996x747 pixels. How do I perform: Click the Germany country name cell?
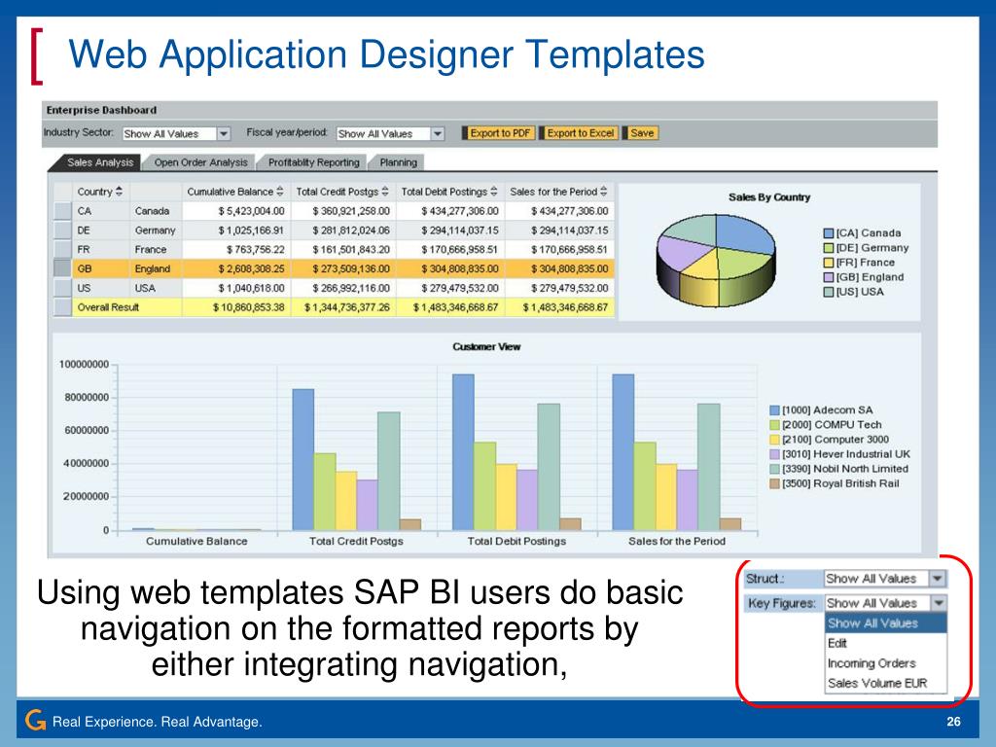coord(155,230)
